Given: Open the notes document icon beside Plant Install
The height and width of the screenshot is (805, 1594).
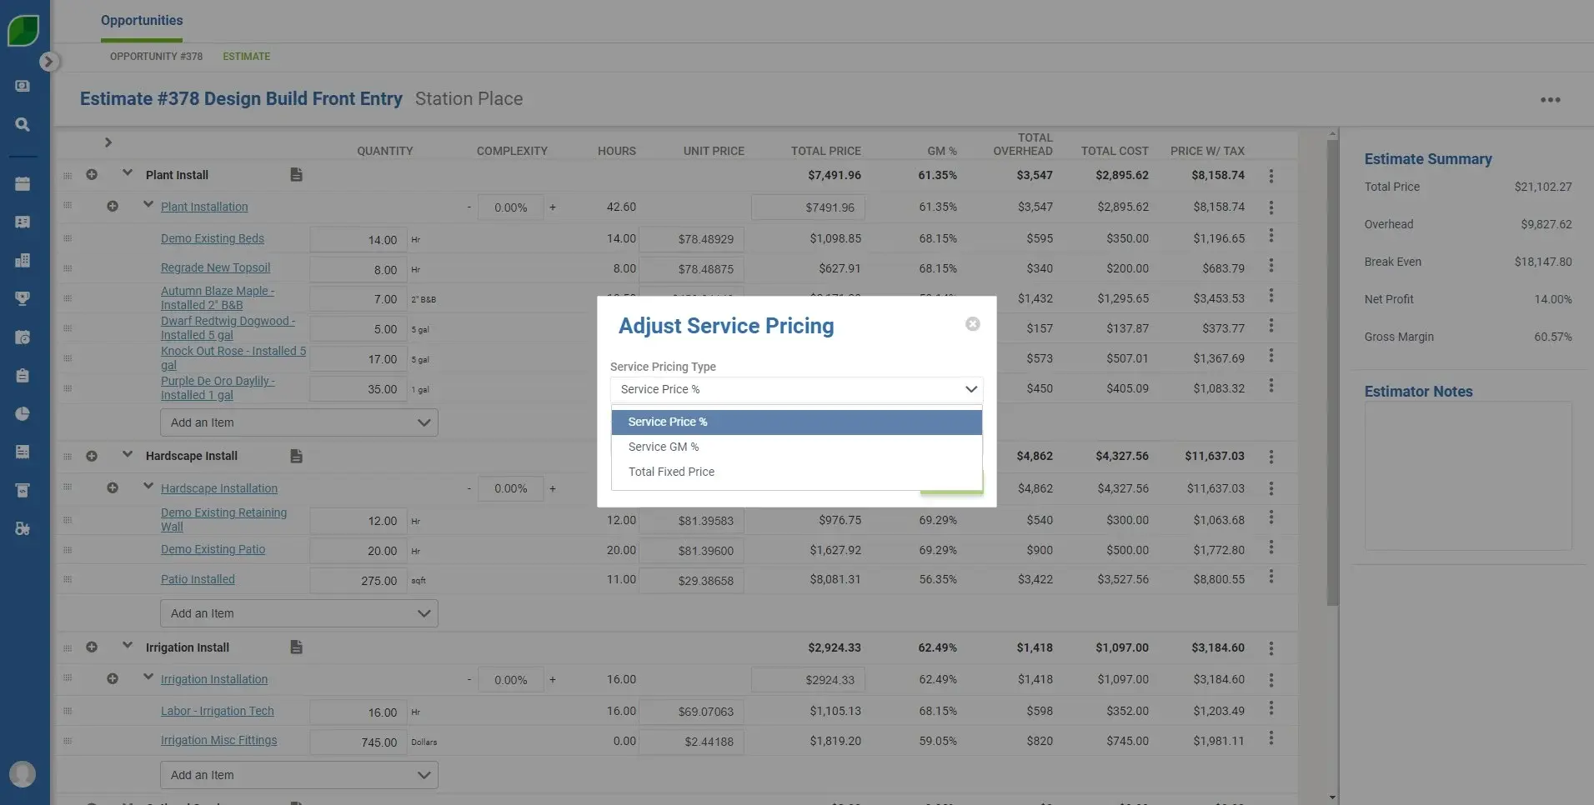Looking at the screenshot, I should click(296, 174).
